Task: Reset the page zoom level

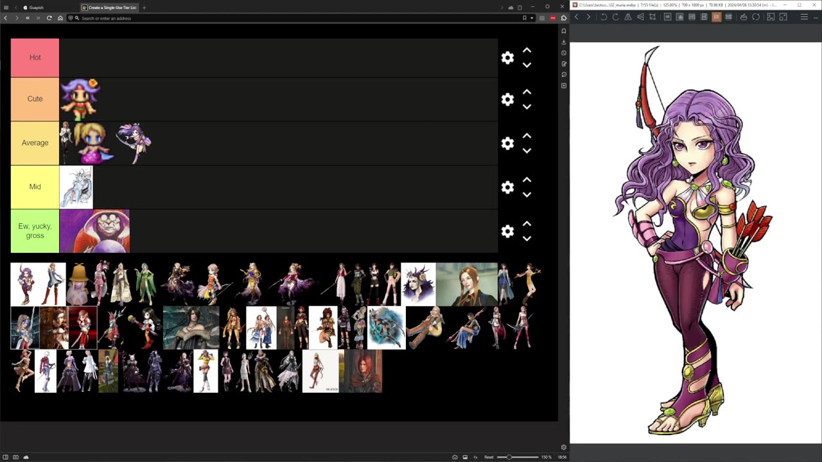Action: [x=489, y=457]
